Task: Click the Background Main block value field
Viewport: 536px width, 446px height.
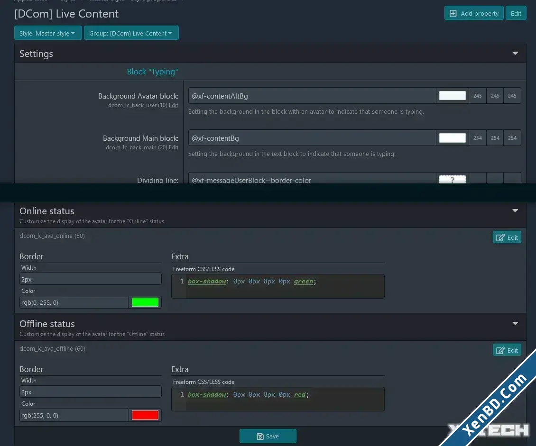Action: [312, 138]
